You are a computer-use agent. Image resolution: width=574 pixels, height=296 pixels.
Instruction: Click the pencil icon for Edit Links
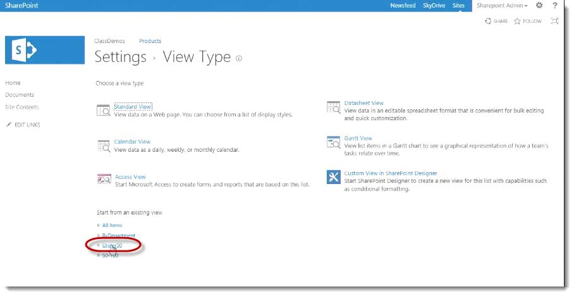9,125
